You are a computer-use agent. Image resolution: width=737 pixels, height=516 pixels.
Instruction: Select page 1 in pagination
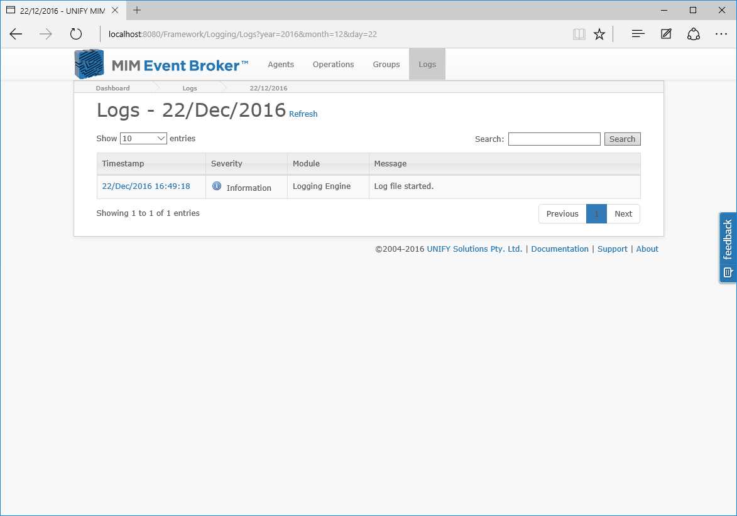pyautogui.click(x=596, y=213)
